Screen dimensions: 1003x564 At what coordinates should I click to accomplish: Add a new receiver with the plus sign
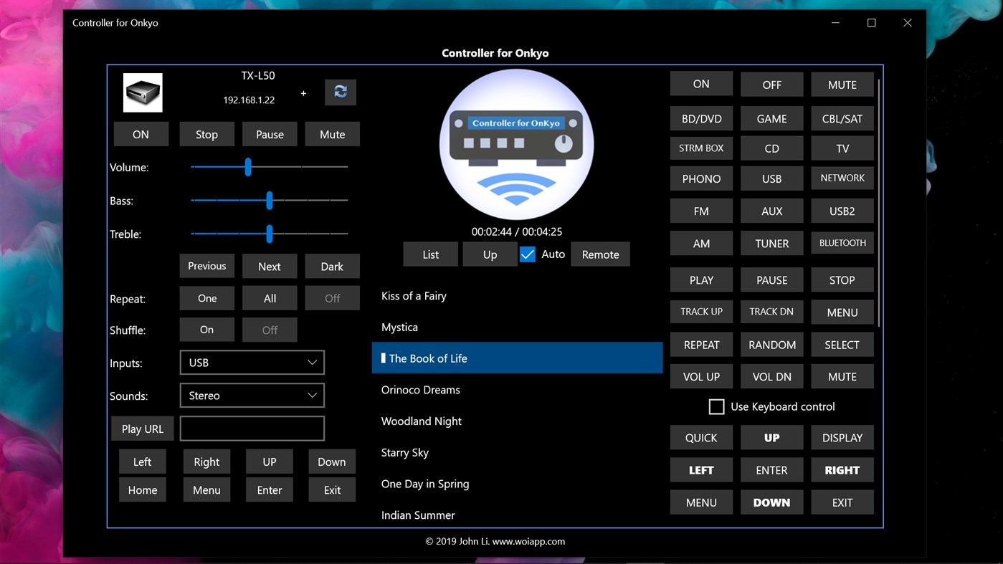(x=303, y=93)
